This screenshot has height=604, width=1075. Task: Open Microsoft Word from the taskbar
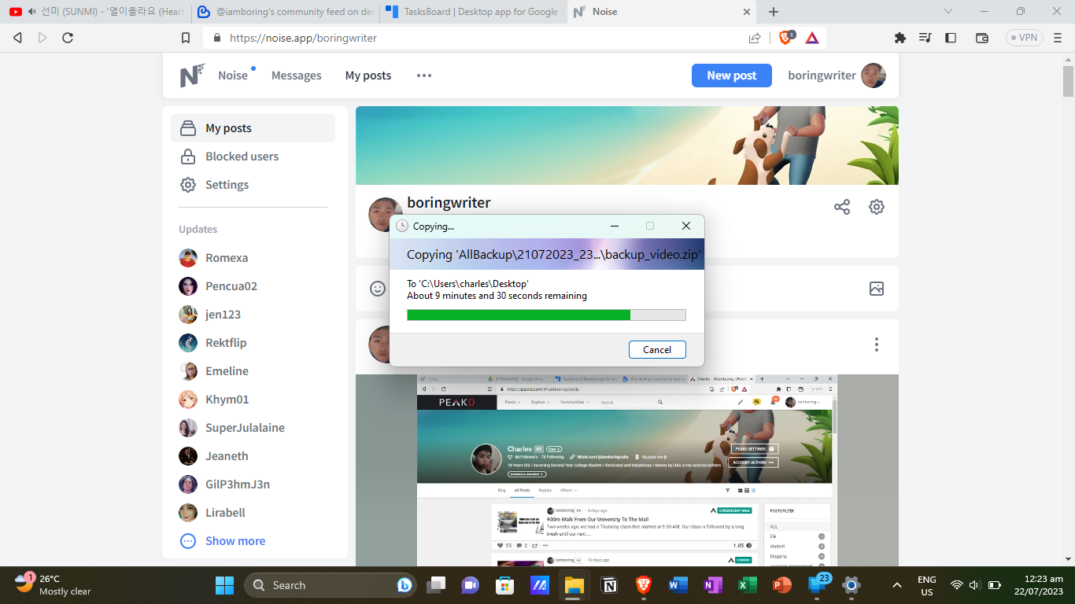point(678,585)
